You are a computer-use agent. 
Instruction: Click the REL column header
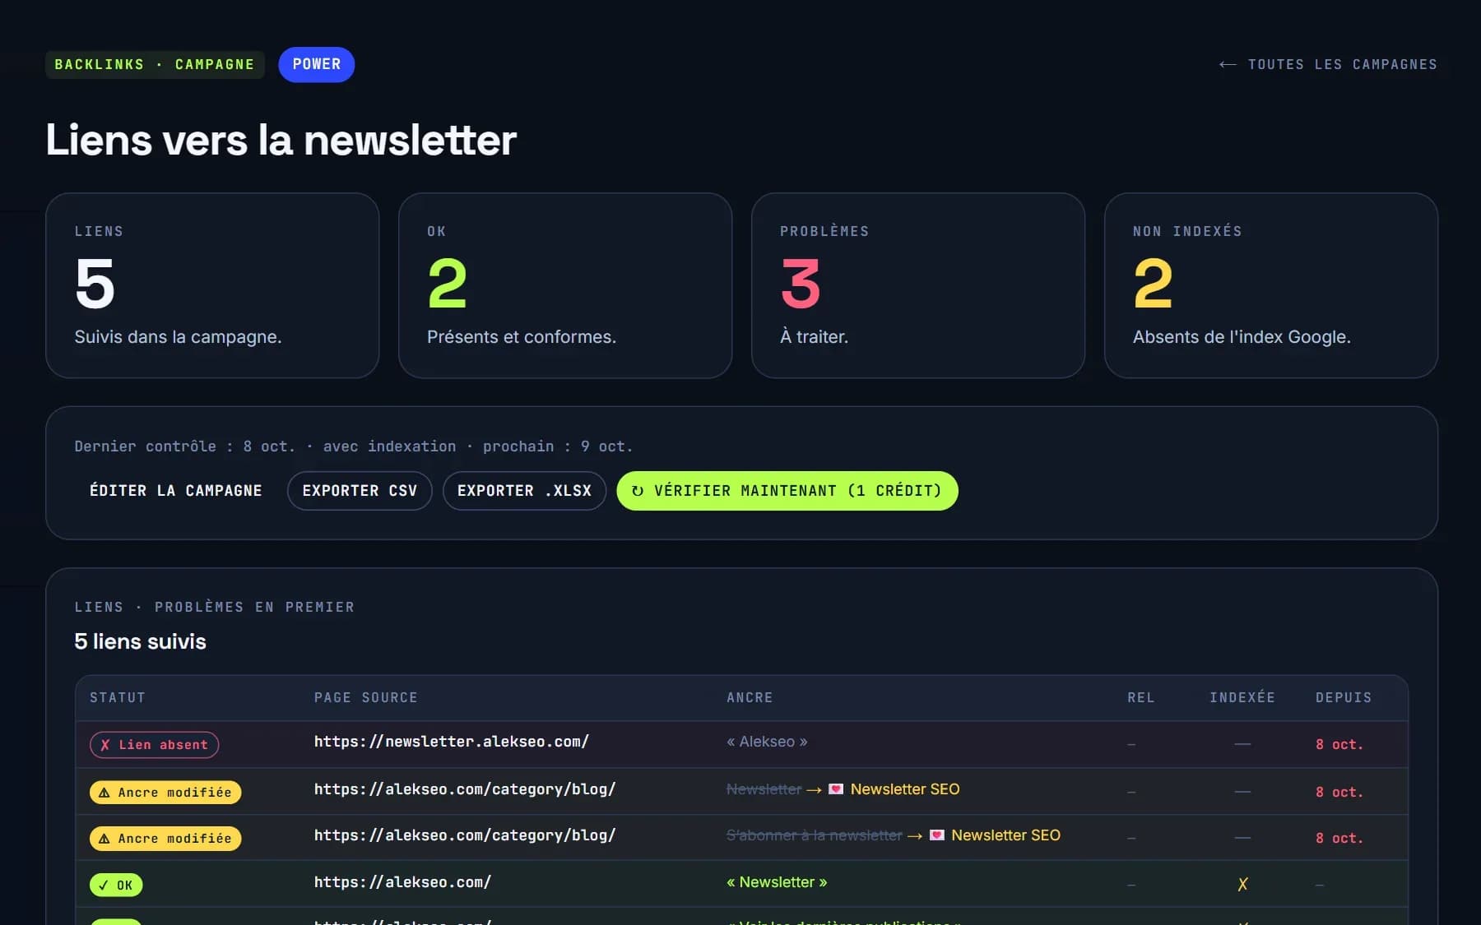pyautogui.click(x=1141, y=697)
